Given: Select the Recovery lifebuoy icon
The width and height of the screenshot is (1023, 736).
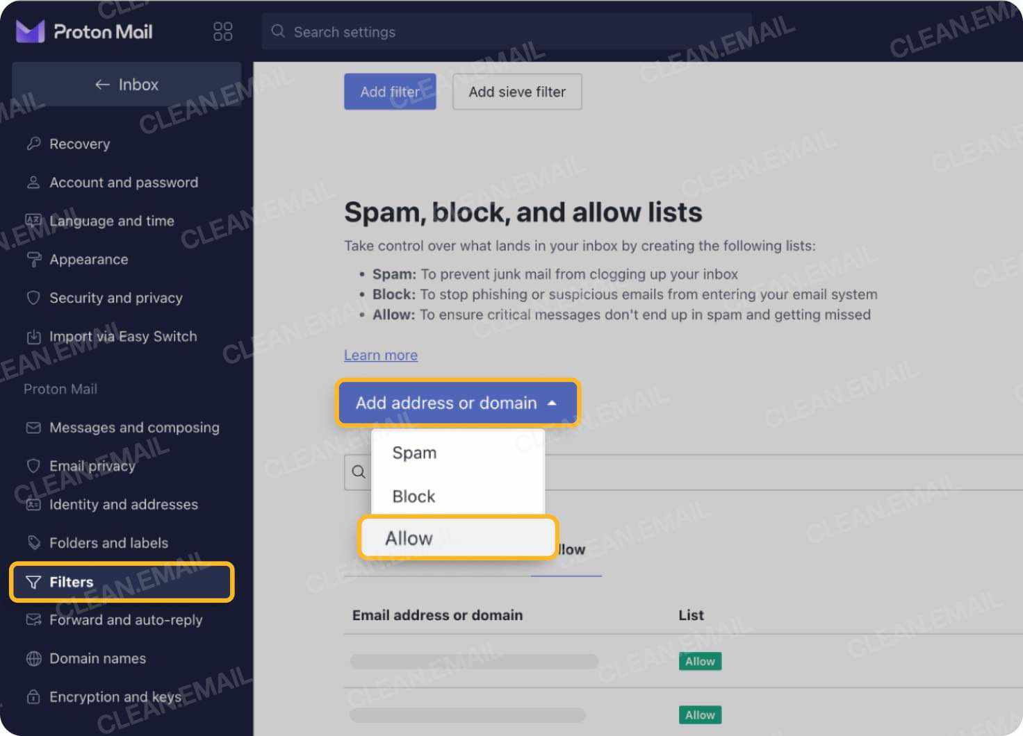Looking at the screenshot, I should coord(33,143).
